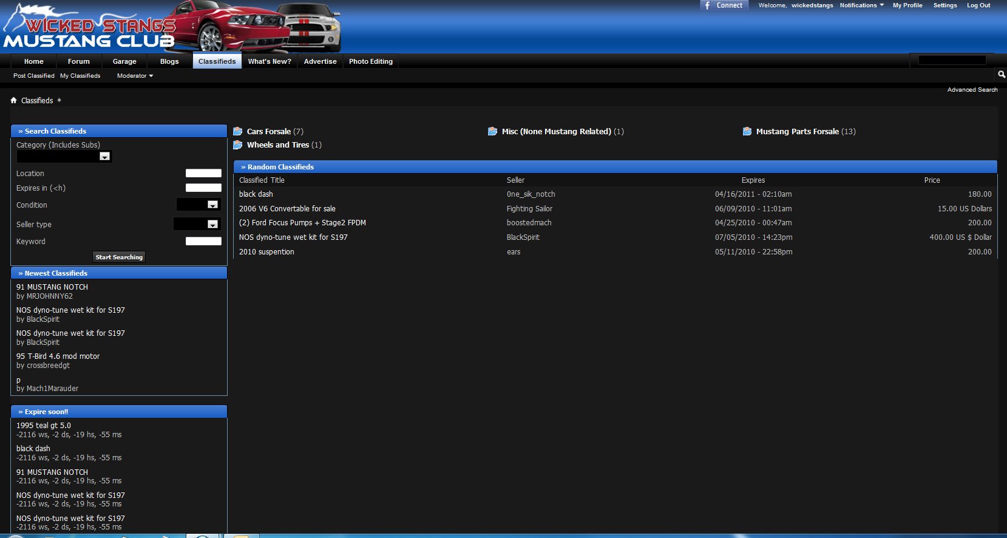Open the Category dropdown
1007x538 pixels.
[64, 156]
